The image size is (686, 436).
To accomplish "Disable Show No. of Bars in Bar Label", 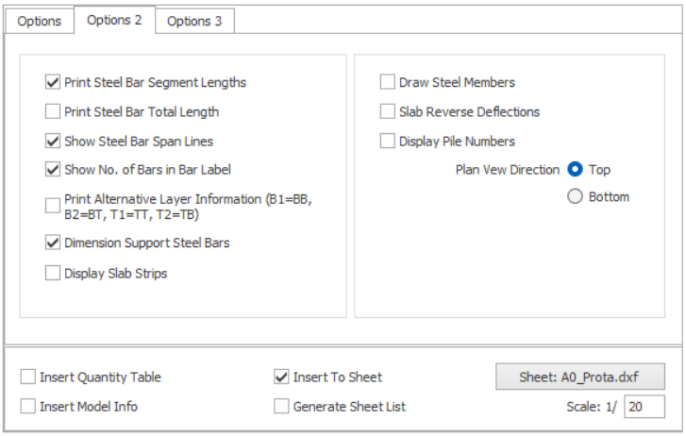I will 53,170.
